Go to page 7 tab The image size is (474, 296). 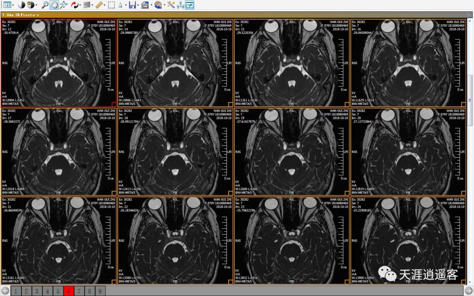pos(79,291)
